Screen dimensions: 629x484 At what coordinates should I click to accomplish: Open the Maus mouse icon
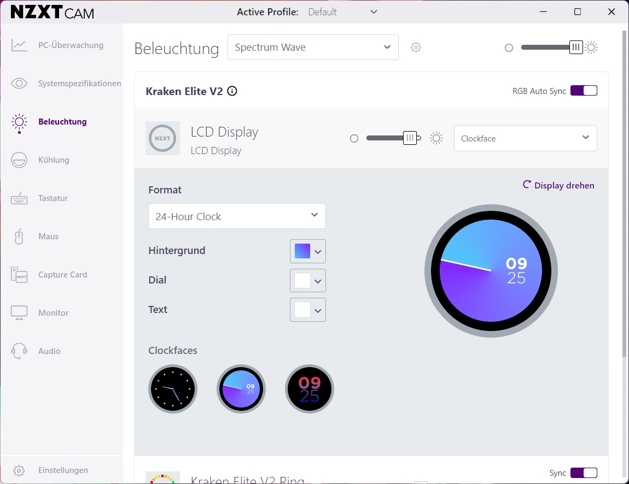19,237
